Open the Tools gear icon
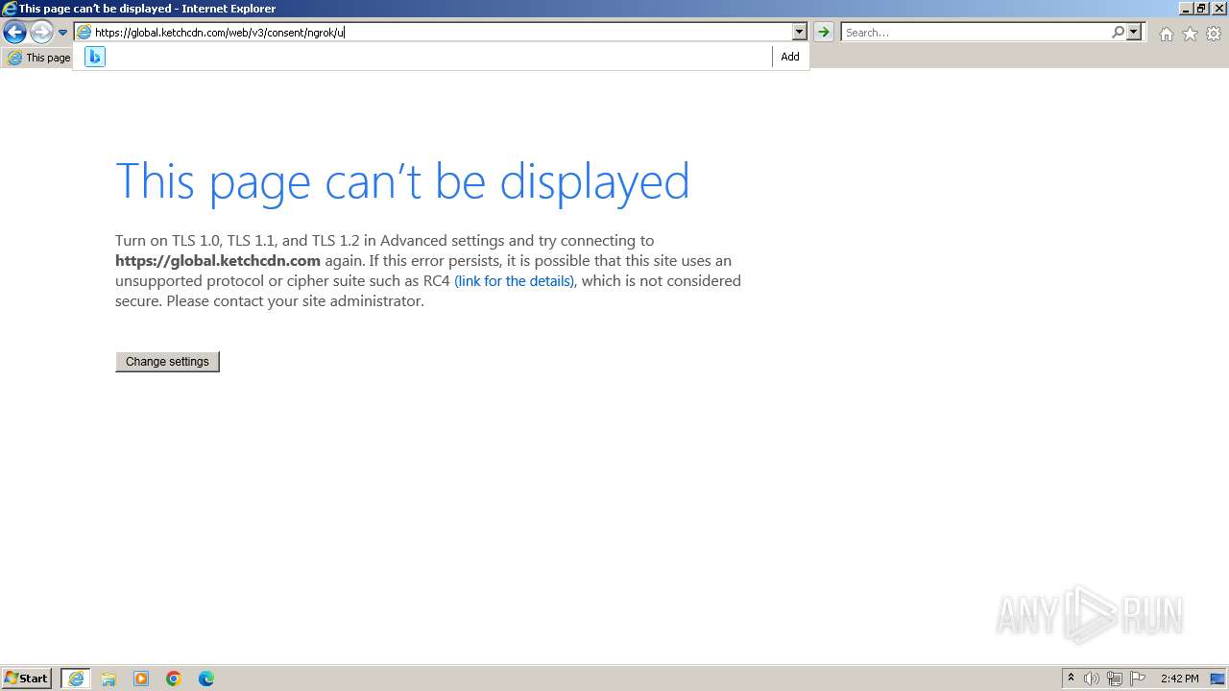 point(1214,34)
